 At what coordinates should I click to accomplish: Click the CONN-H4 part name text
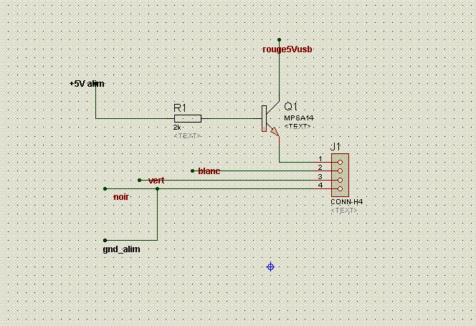coord(347,202)
